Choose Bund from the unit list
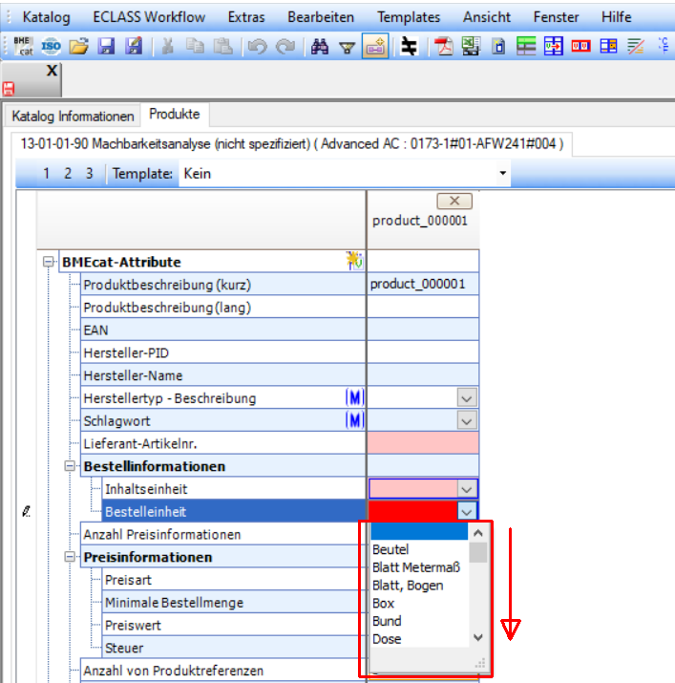Image resolution: width=675 pixels, height=683 pixels. tap(419, 621)
